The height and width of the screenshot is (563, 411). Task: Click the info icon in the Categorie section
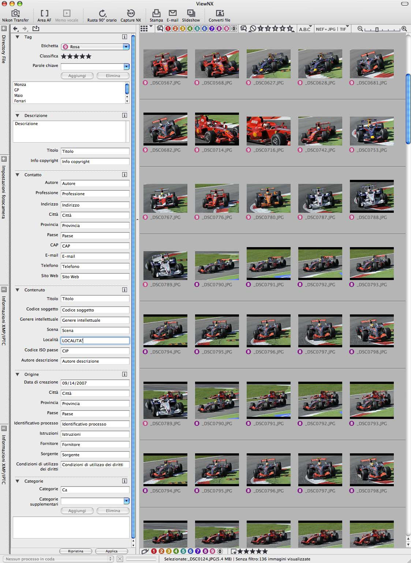124,481
